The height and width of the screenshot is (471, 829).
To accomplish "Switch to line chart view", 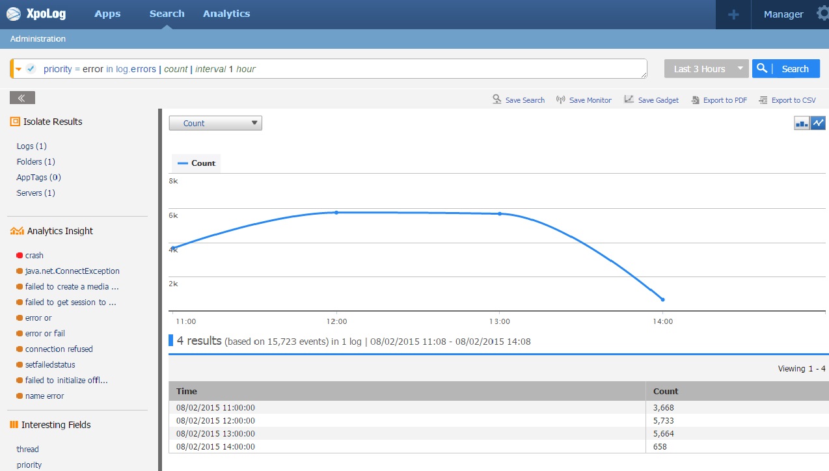I will click(818, 123).
